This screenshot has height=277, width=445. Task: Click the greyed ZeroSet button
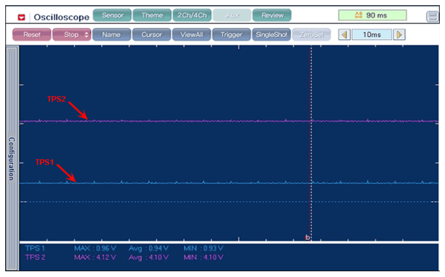pos(312,35)
